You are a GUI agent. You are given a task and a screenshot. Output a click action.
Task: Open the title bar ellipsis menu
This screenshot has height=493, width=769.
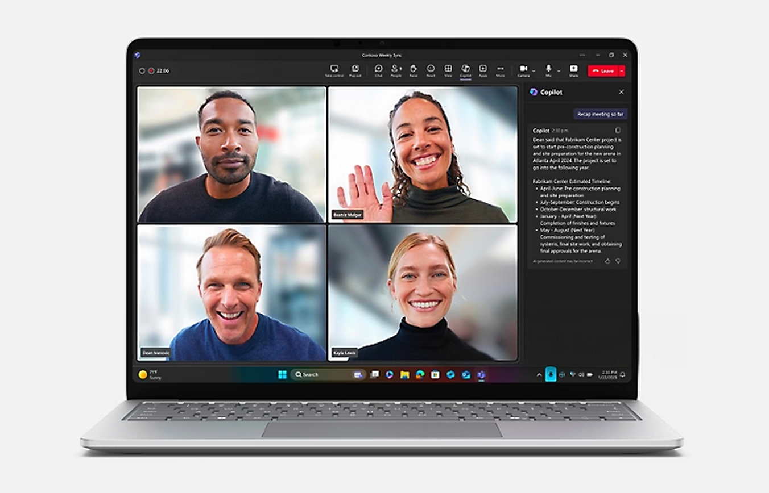(582, 55)
